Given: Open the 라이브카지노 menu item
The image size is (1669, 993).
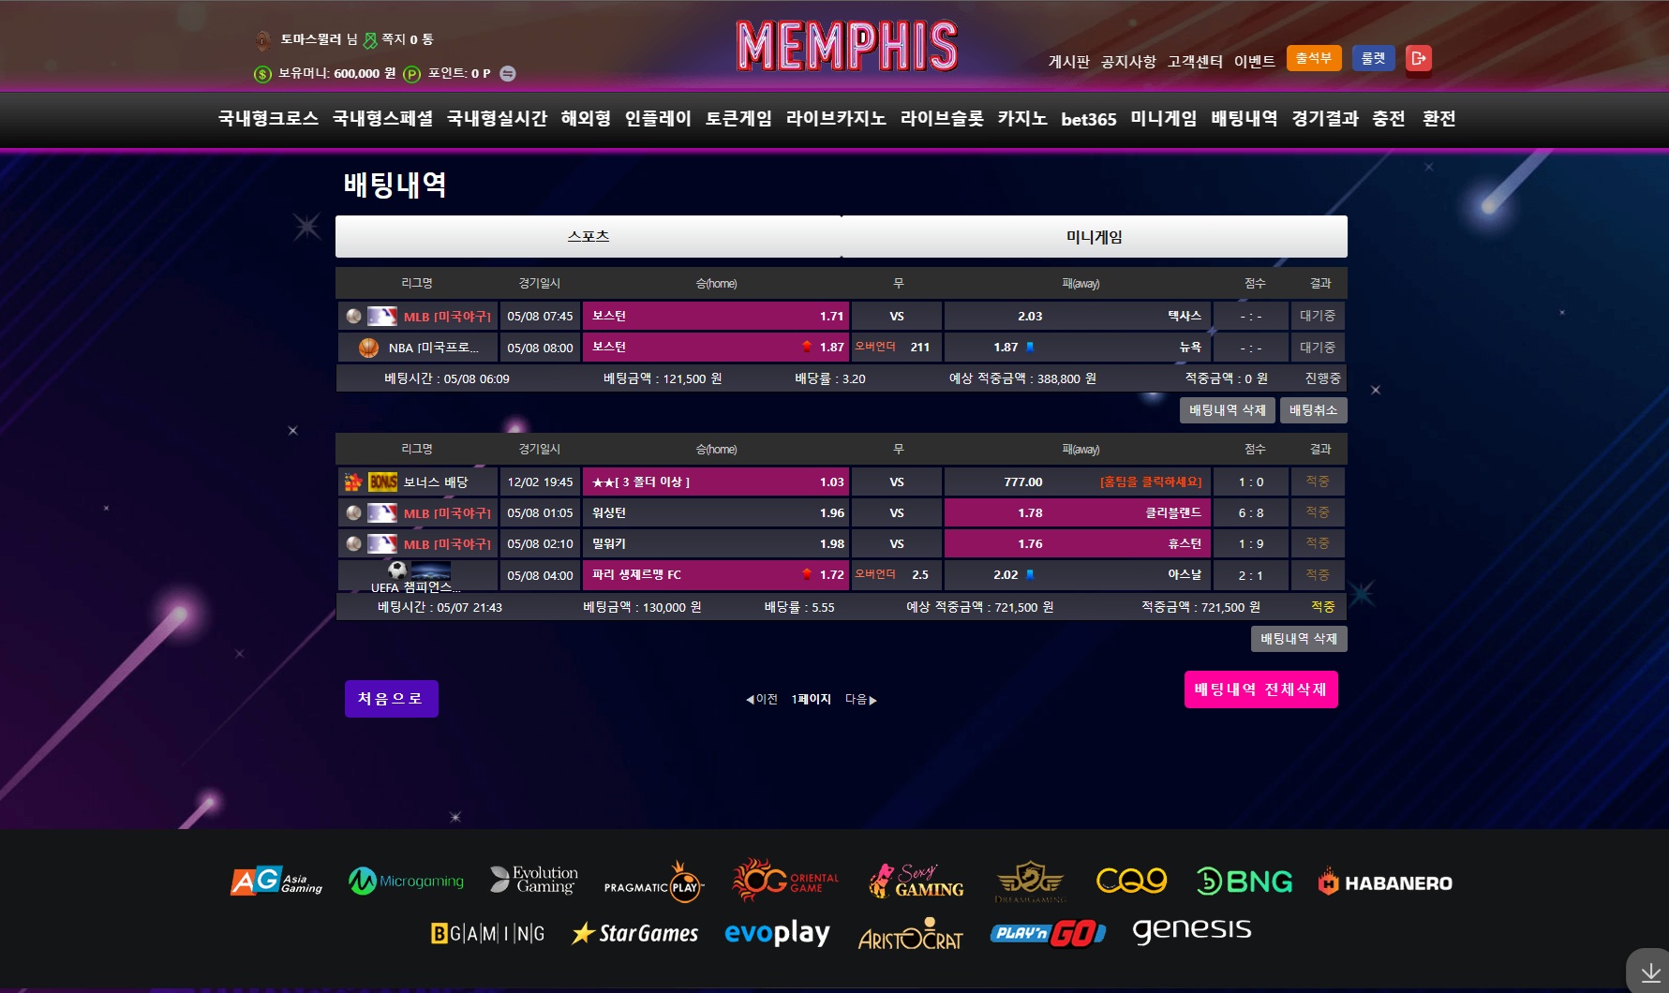Looking at the screenshot, I should [x=836, y=119].
